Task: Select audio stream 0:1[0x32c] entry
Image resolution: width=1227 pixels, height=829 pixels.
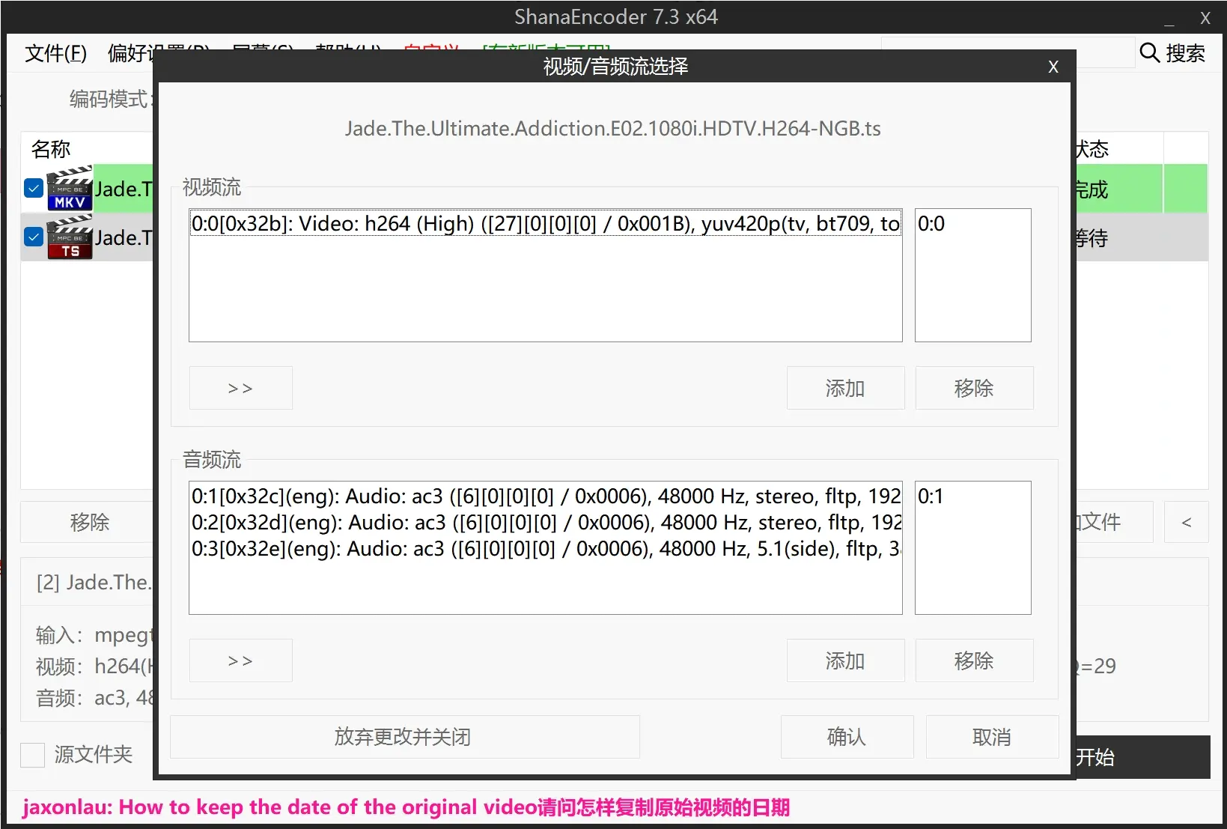Action: click(x=545, y=496)
